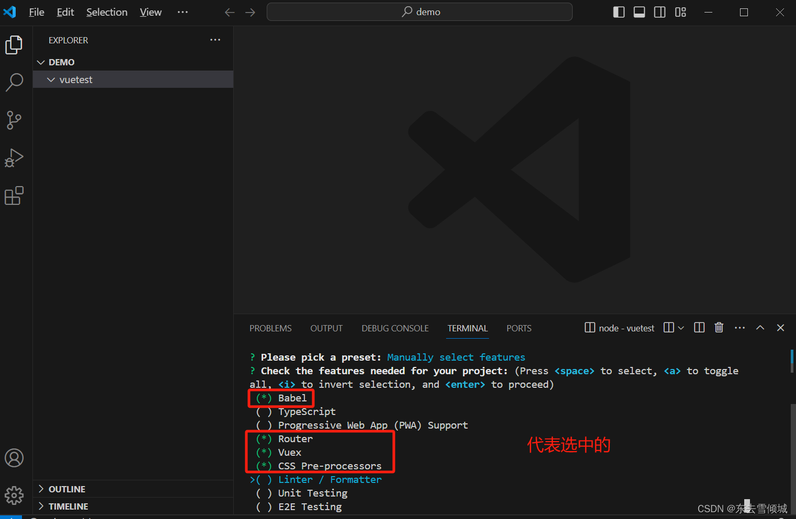The height and width of the screenshot is (519, 796).
Task: Open the Extensions view
Action: 14,196
